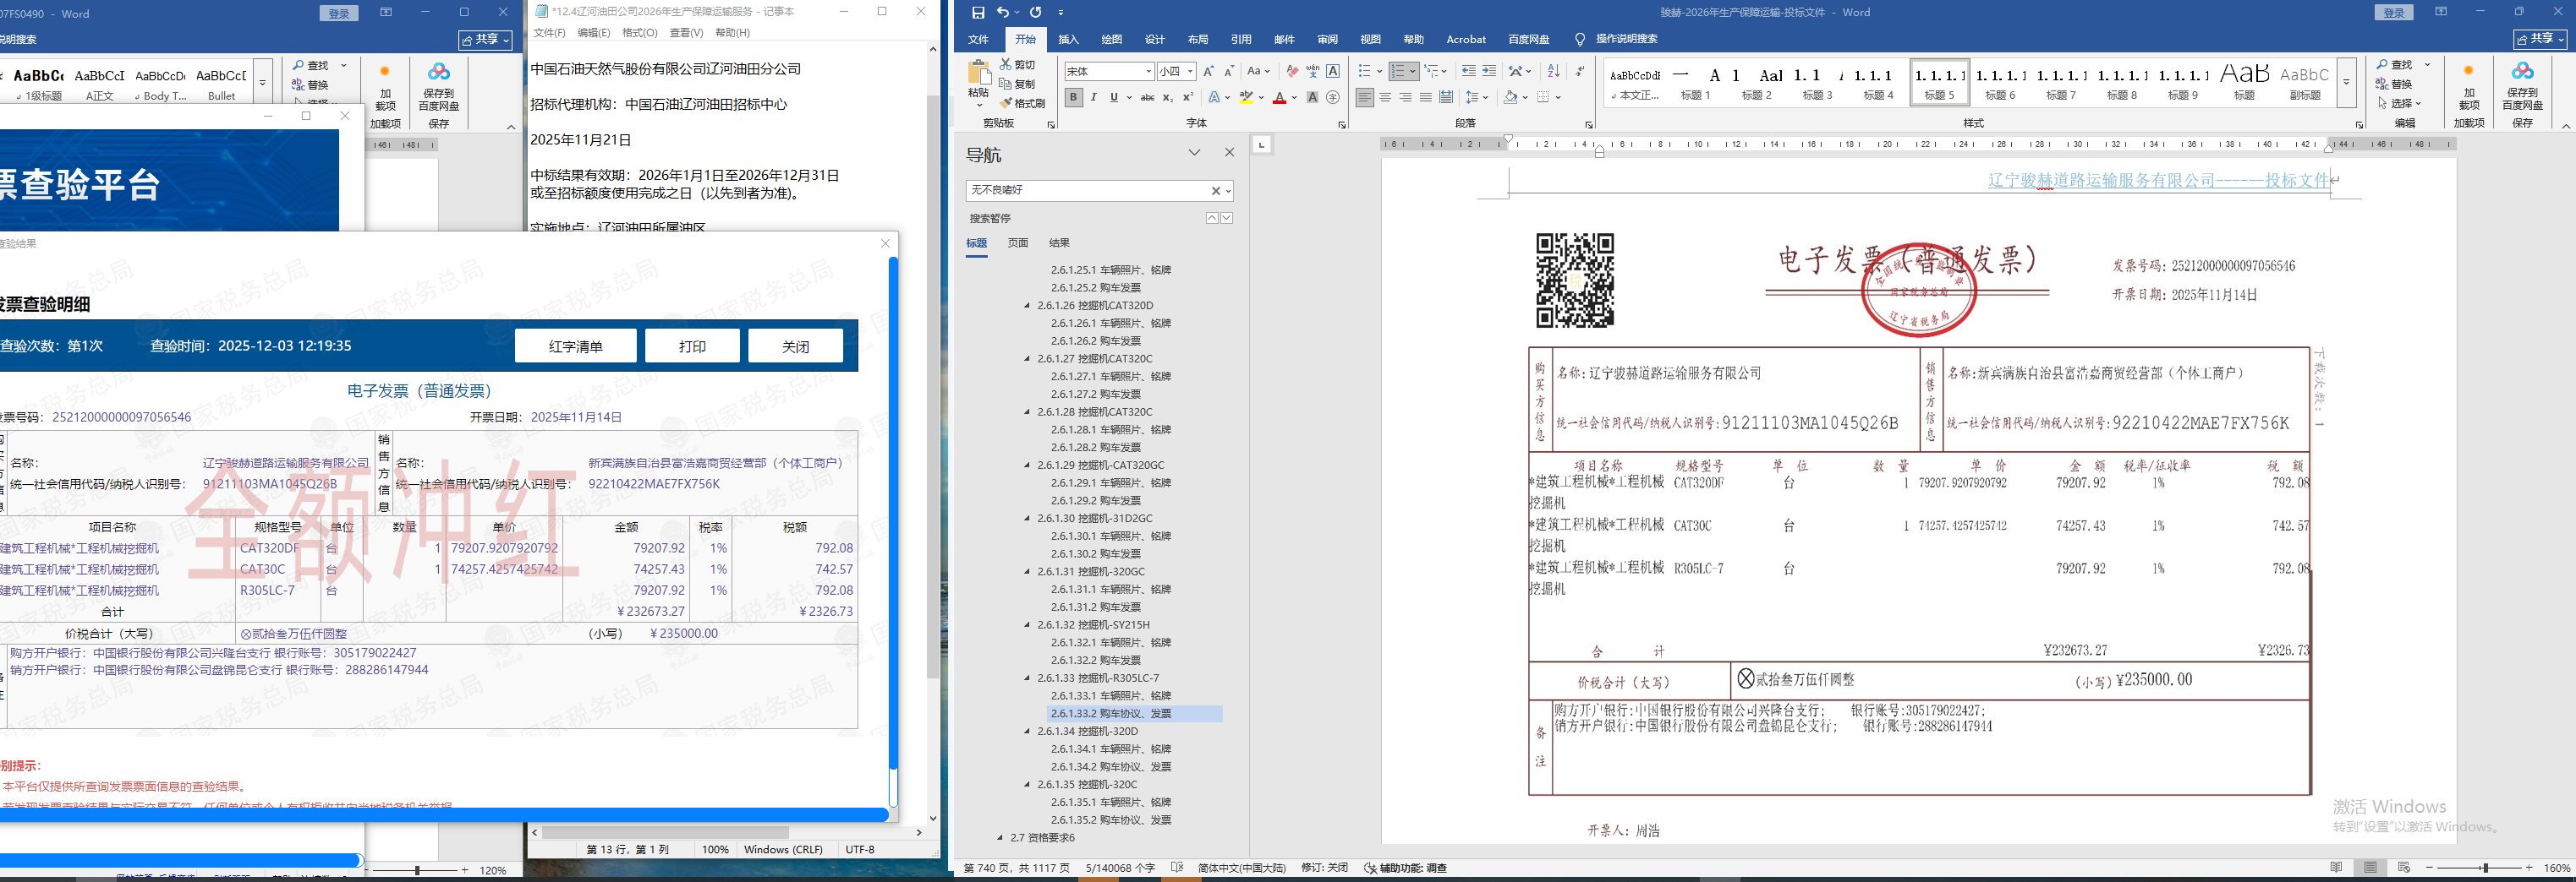The height and width of the screenshot is (882, 2576).
Task: Toggle Strikethrough abc formatting
Action: (1147, 98)
